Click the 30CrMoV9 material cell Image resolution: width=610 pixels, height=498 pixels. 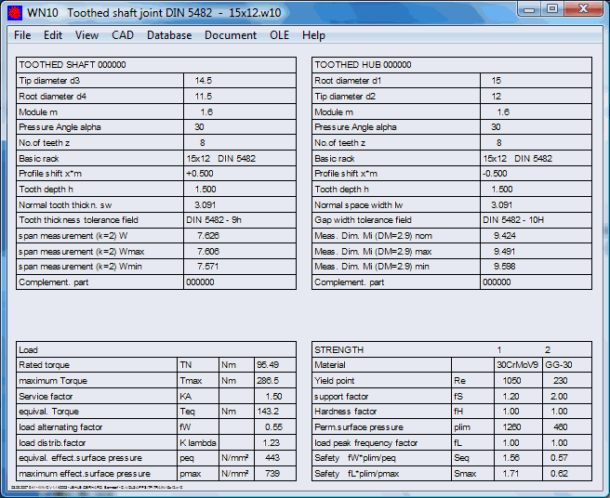[x=516, y=365]
